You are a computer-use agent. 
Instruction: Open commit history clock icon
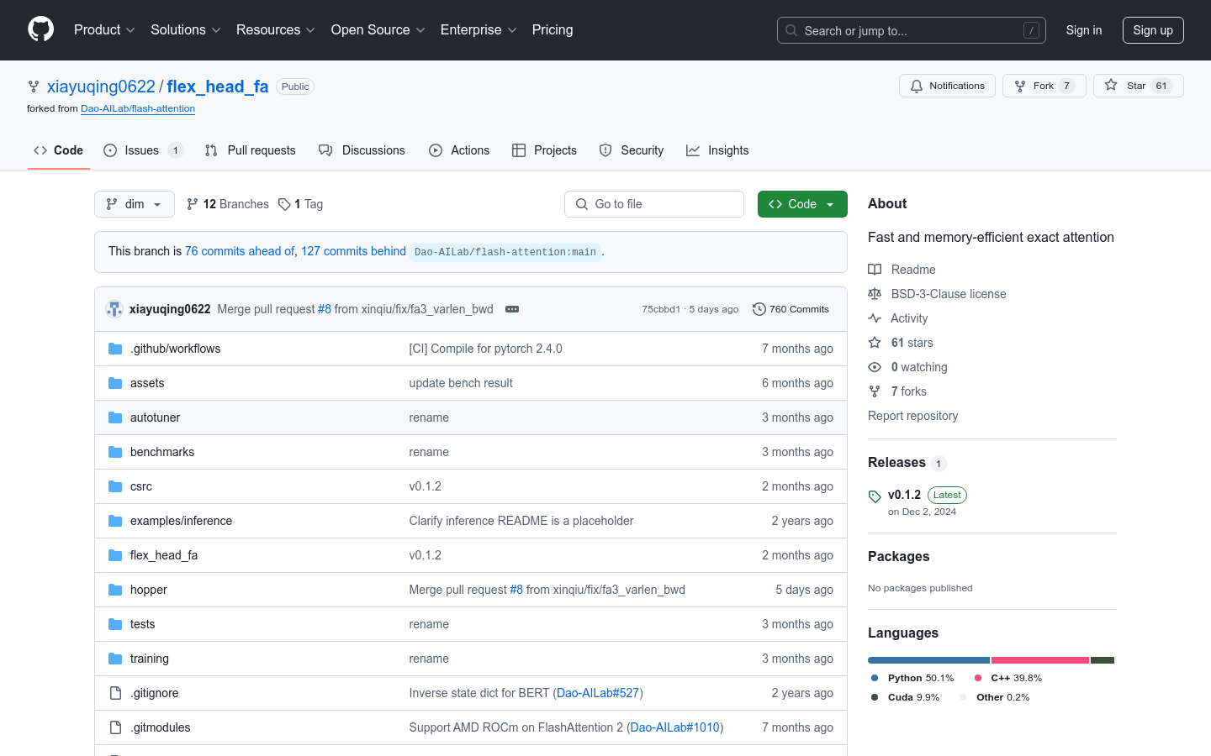759,309
